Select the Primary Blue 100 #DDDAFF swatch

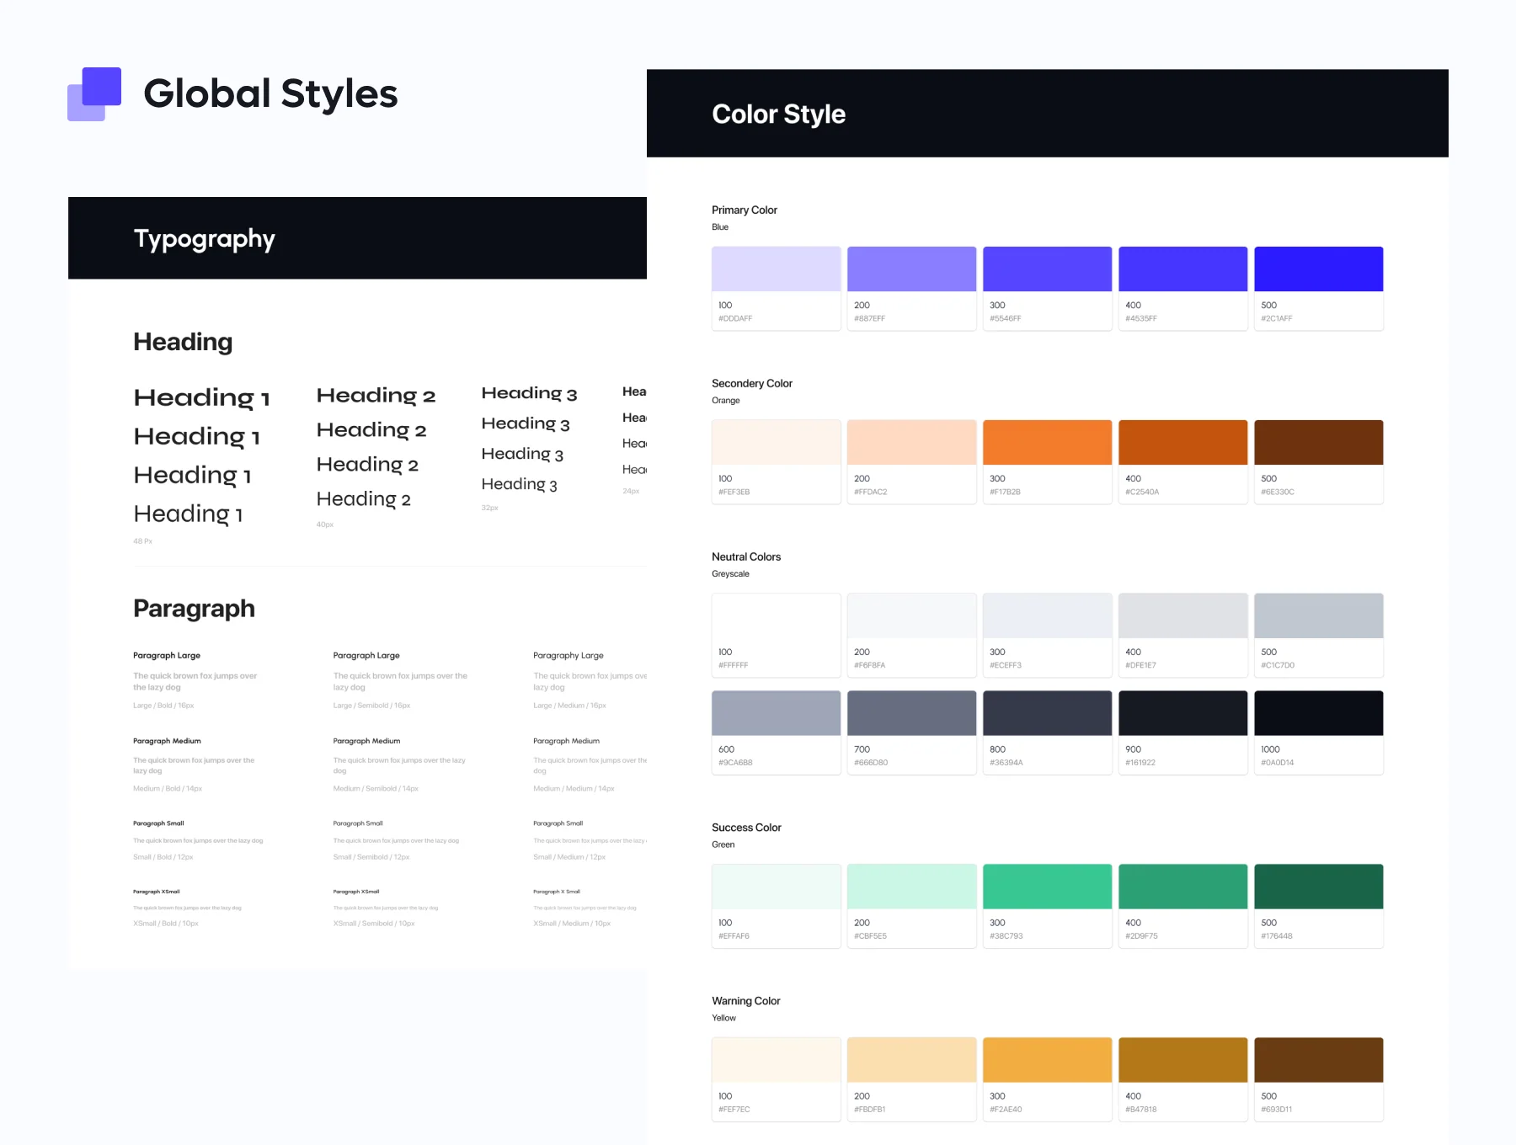coord(776,288)
